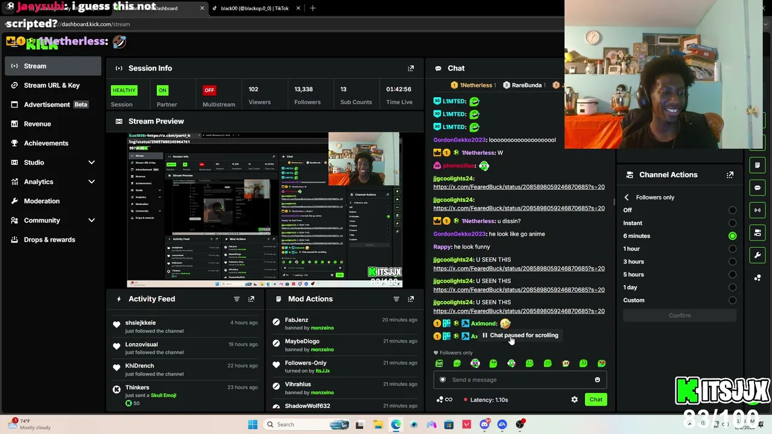The image size is (772, 434).
Task: Open a new browser tab
Action: pyautogui.click(x=312, y=8)
